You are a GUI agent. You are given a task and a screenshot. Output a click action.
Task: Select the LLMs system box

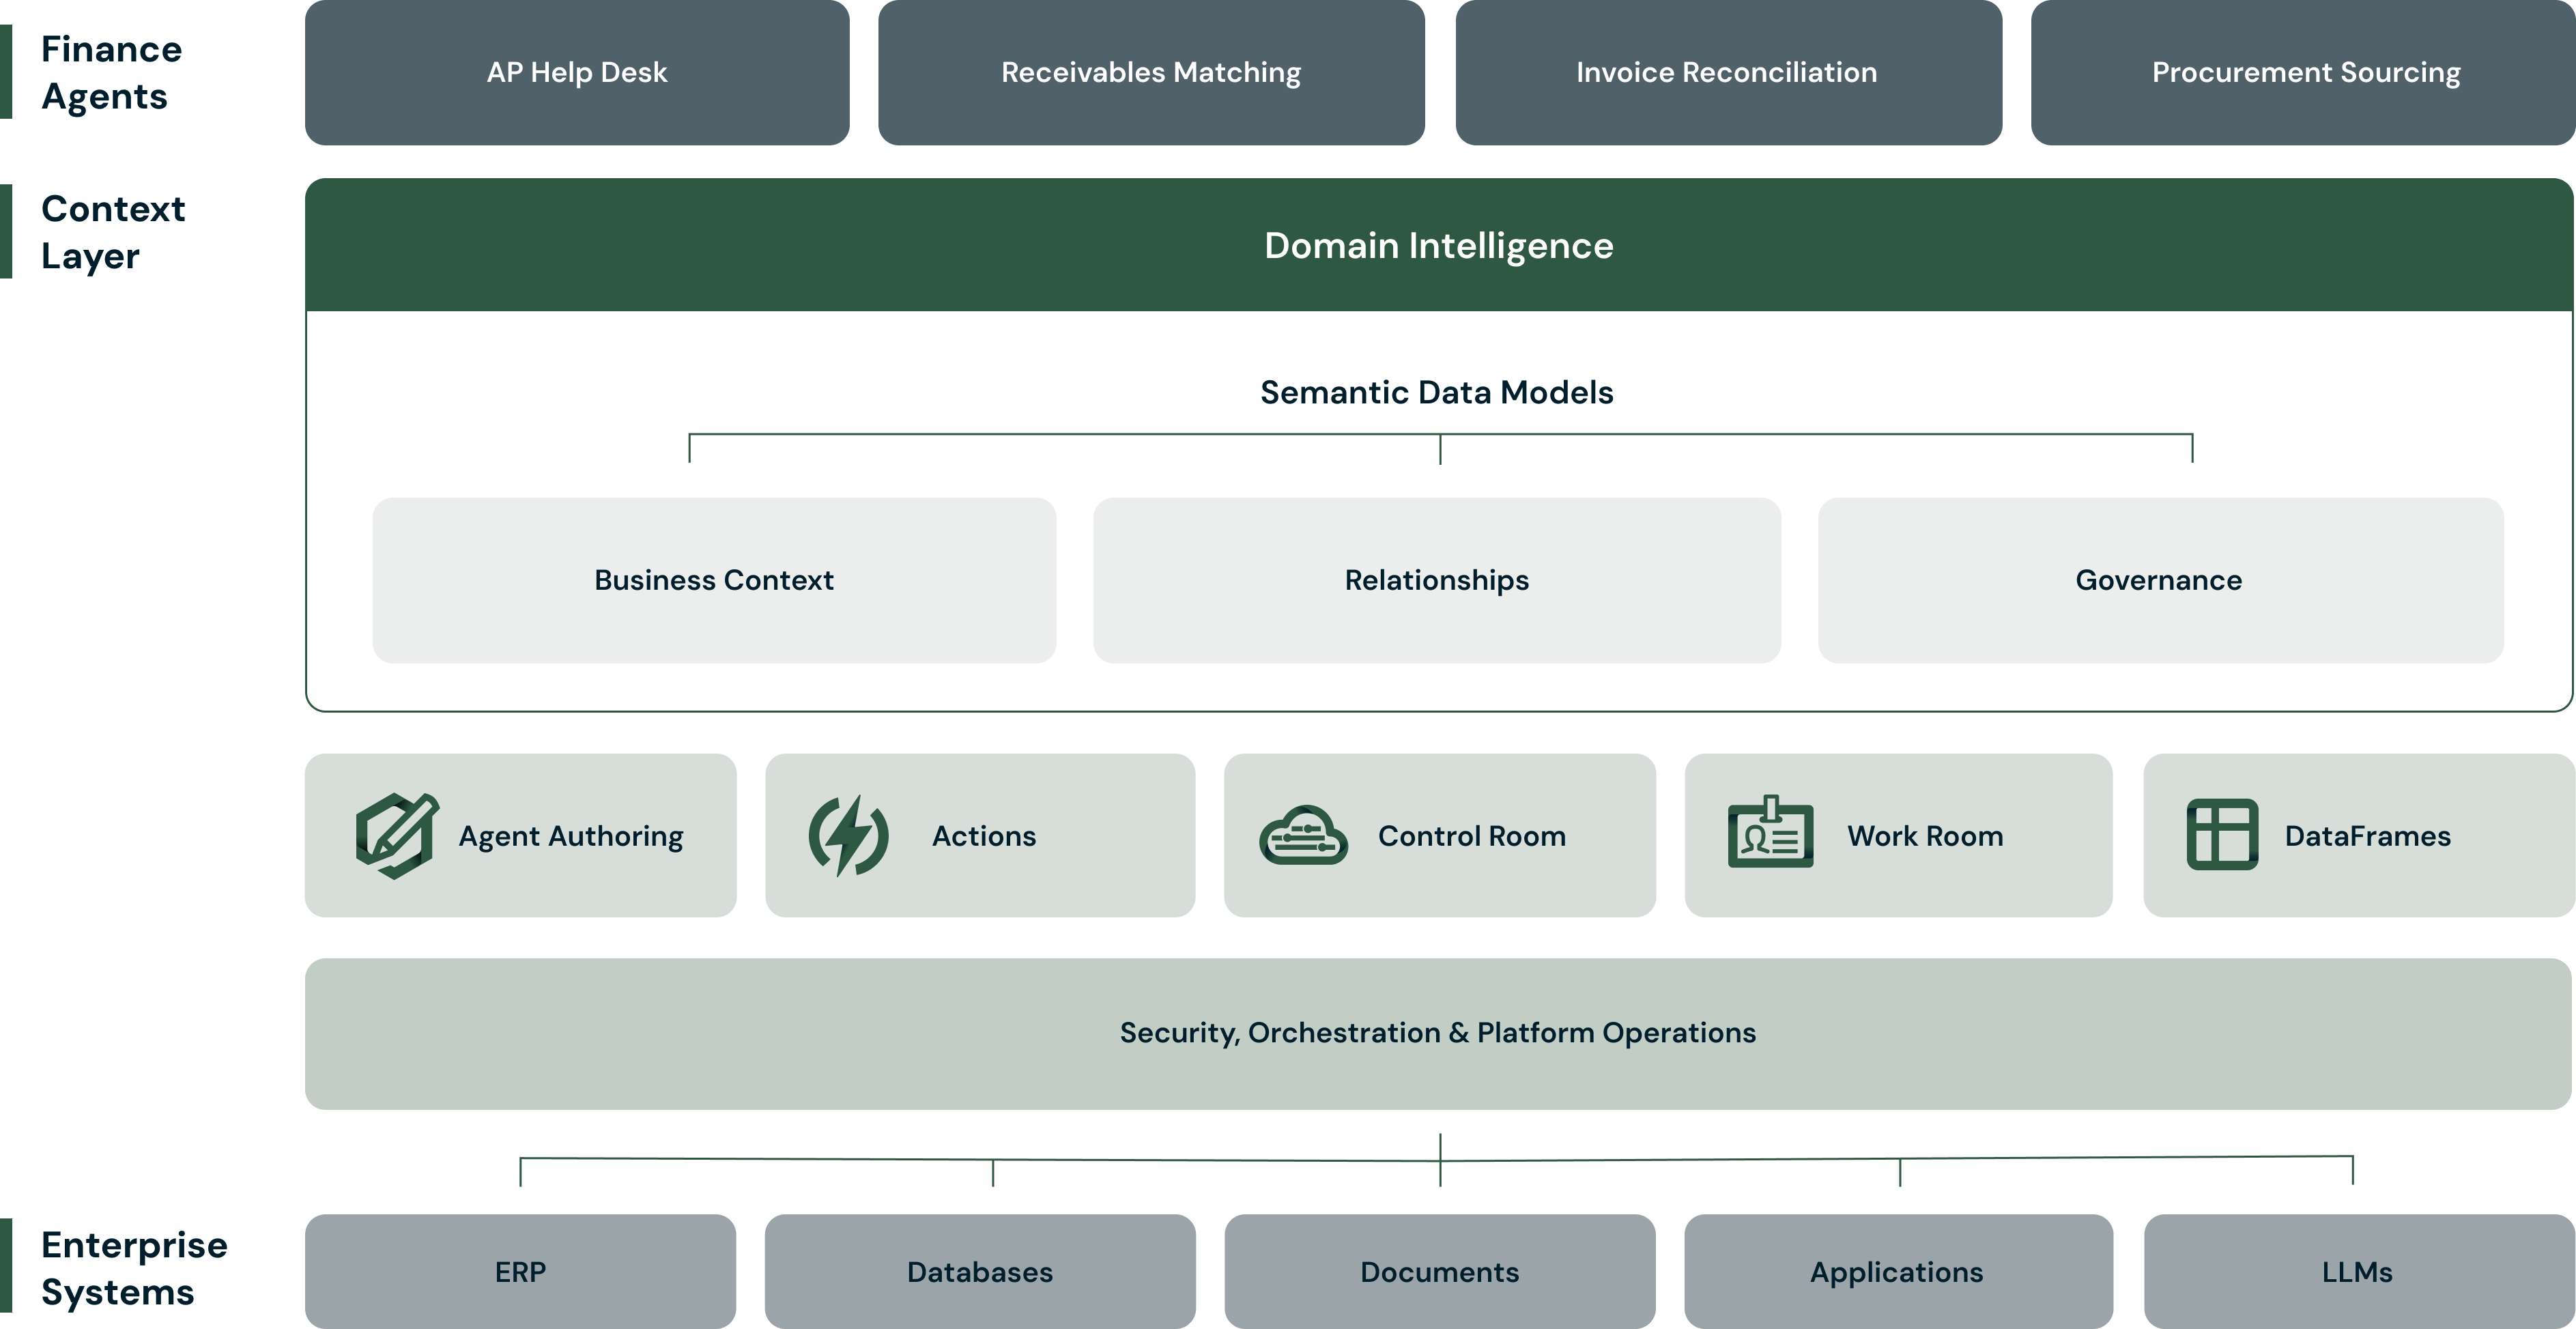pos(2357,1272)
